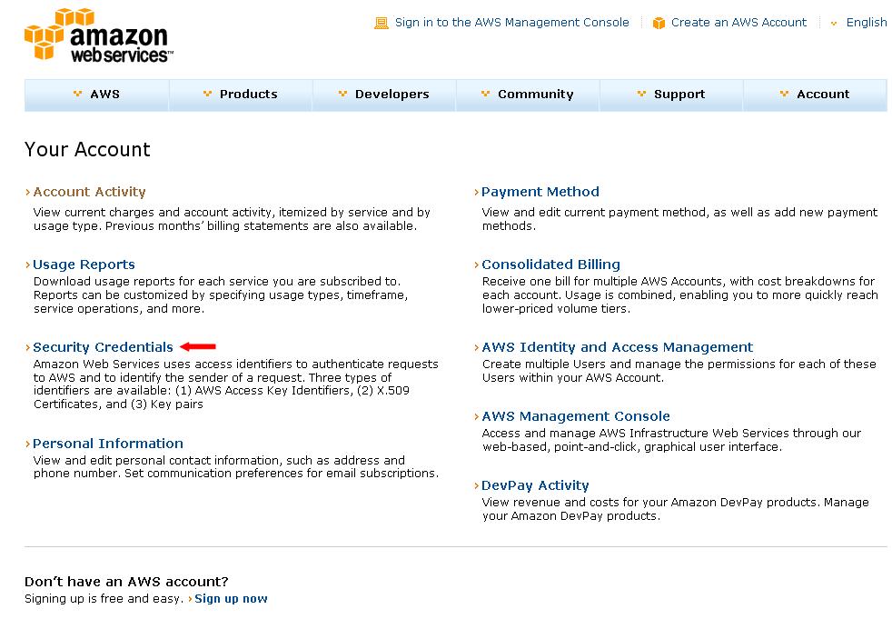Visit the Personal Information link
The image size is (892, 629).
tap(108, 444)
